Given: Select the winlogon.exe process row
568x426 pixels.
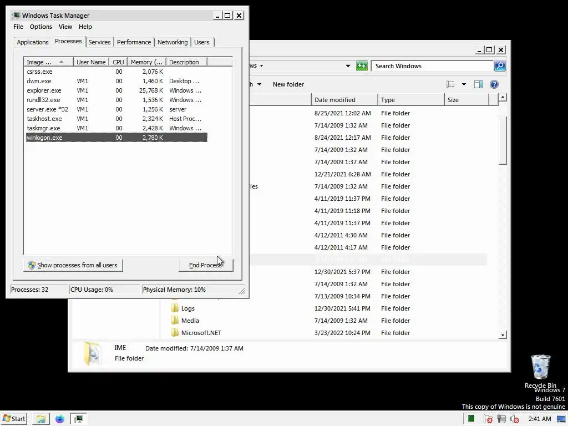Looking at the screenshot, I should click(116, 138).
